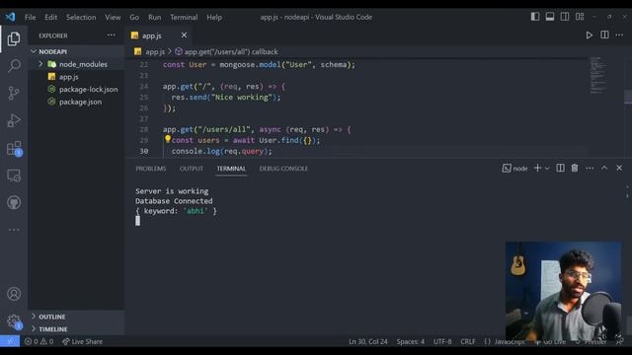Create new terminal with plus icon
632x355 pixels.
537,168
